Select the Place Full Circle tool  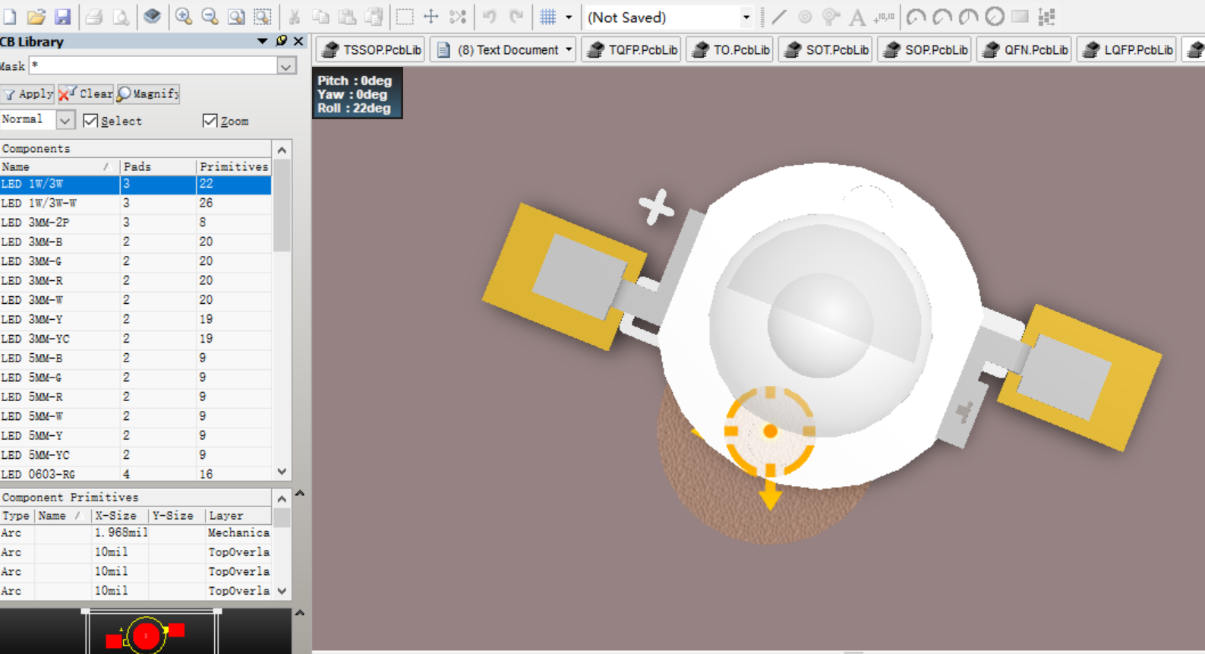[995, 16]
